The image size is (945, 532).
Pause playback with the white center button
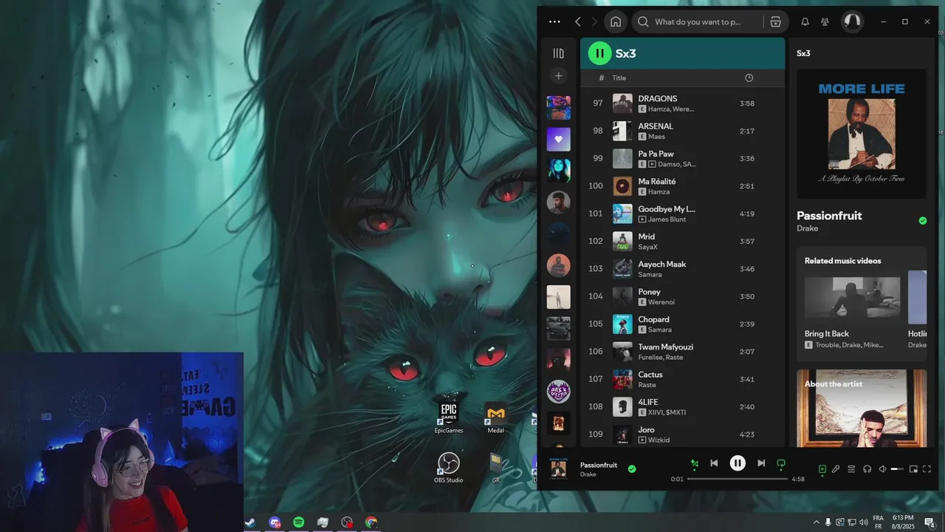(x=738, y=463)
